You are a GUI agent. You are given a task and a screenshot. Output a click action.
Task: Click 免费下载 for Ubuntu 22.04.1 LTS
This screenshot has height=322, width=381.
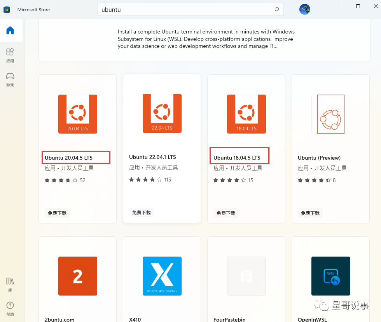(x=141, y=212)
